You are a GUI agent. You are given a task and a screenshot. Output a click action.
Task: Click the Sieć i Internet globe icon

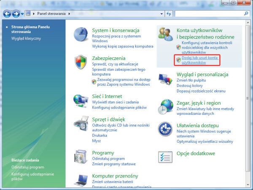(81, 101)
